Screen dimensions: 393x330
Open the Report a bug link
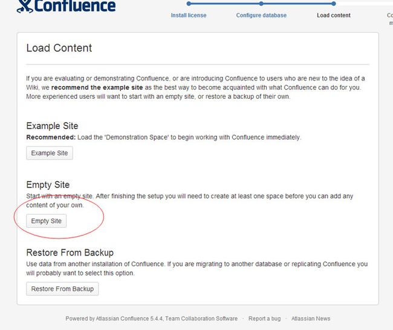(264, 318)
